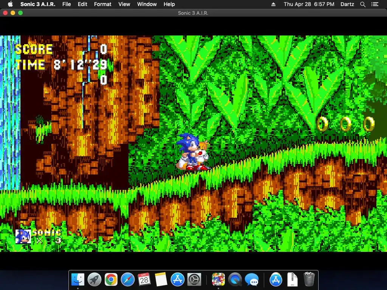
Task: Open System Preferences gear icon
Action: click(194, 279)
